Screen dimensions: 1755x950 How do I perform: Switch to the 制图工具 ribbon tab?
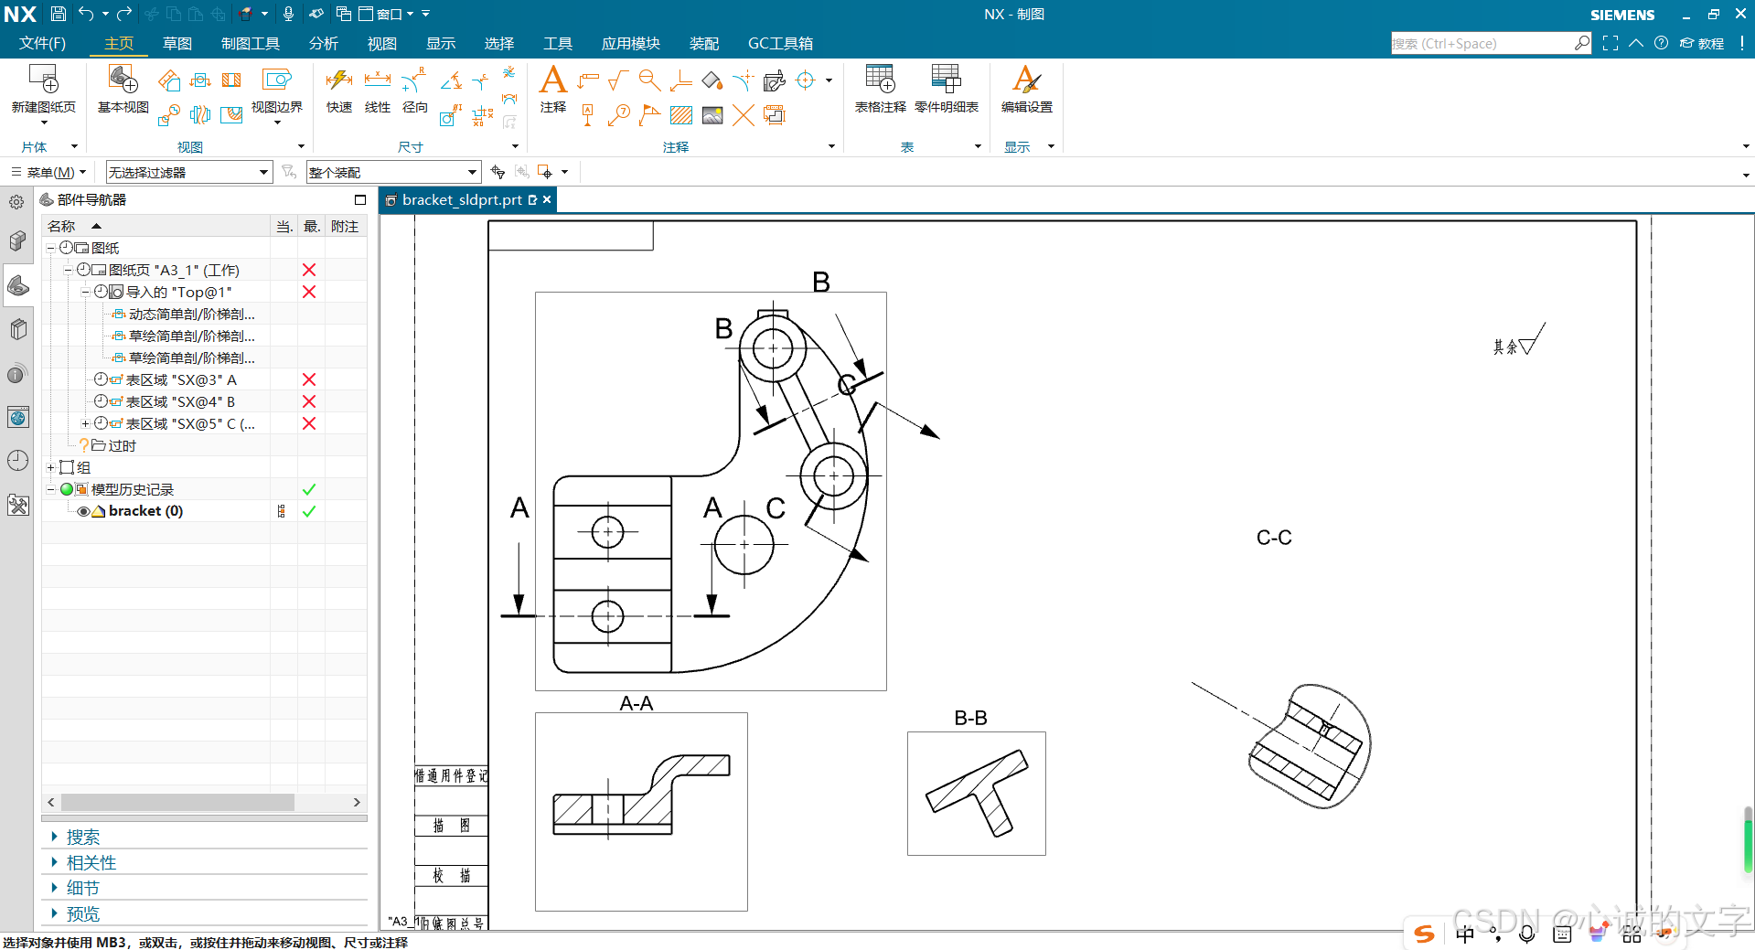pos(251,43)
